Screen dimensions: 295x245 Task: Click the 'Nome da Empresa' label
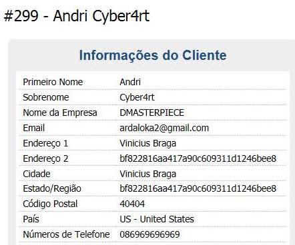[60, 113]
